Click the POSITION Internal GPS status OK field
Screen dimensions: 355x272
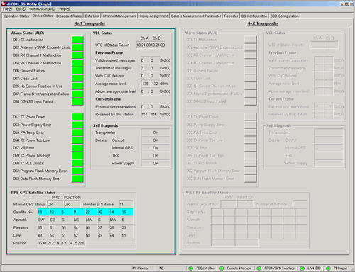pos(72,204)
